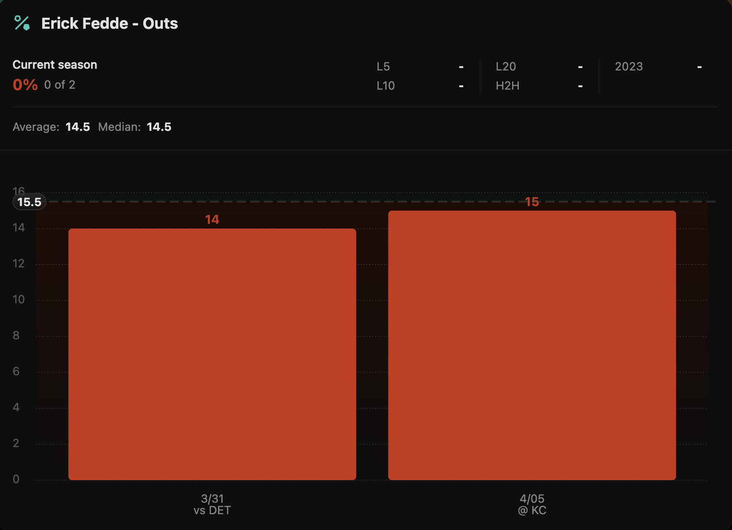This screenshot has width=732, height=530.
Task: Click the Erick Fedde - Outs title
Action: click(x=109, y=23)
